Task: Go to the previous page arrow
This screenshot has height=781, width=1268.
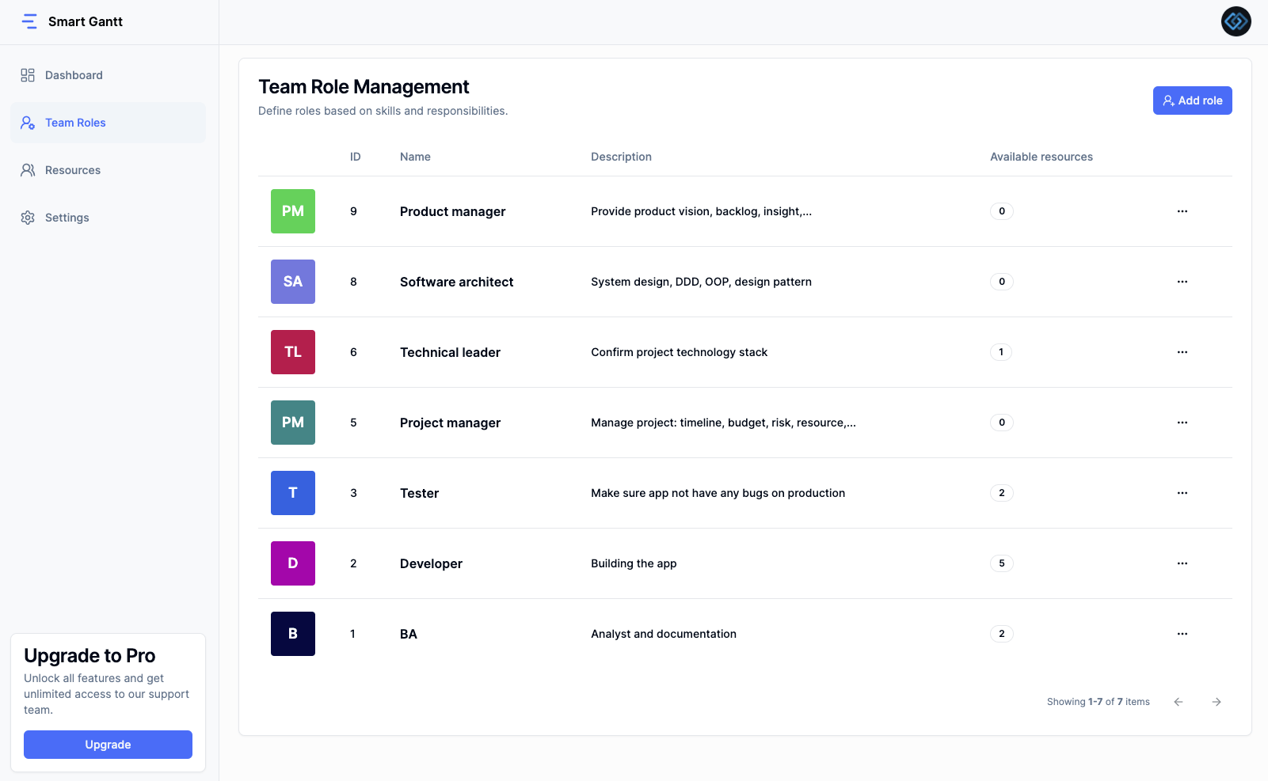Action: 1179,702
